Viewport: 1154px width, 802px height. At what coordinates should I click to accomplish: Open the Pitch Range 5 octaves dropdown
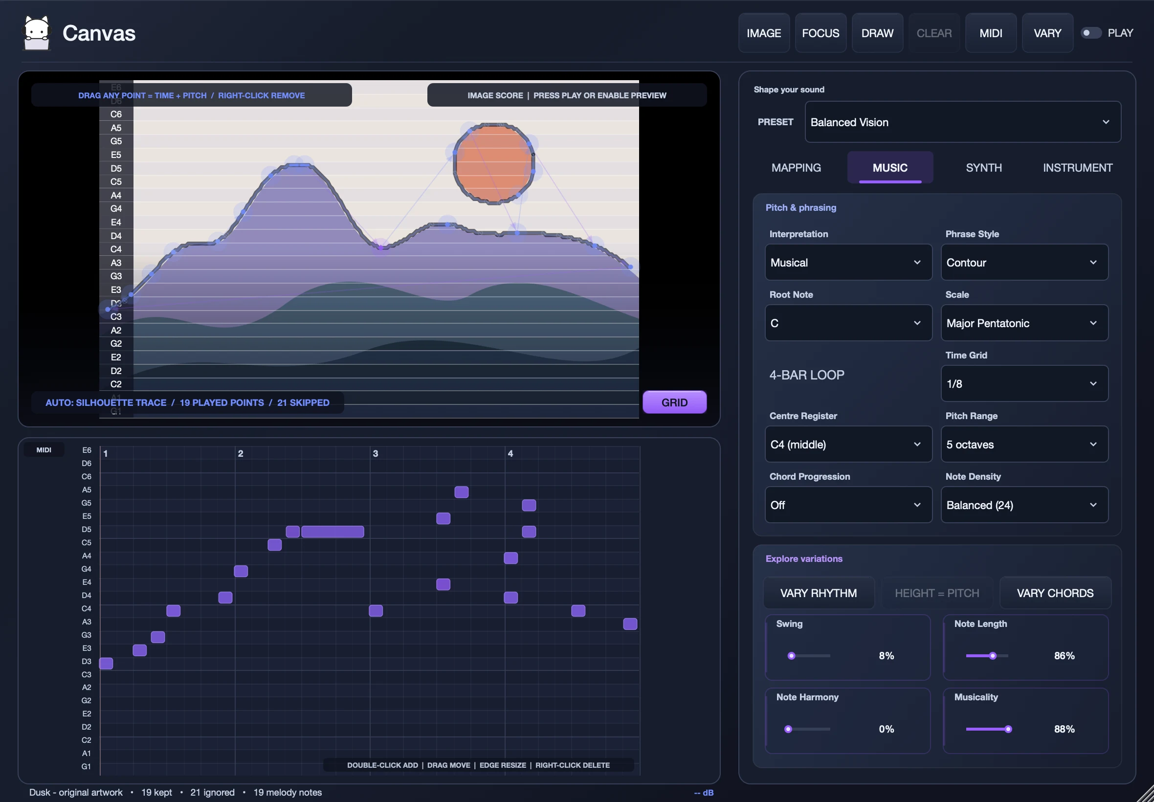point(1024,444)
